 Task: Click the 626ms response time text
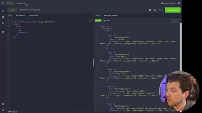108,21
